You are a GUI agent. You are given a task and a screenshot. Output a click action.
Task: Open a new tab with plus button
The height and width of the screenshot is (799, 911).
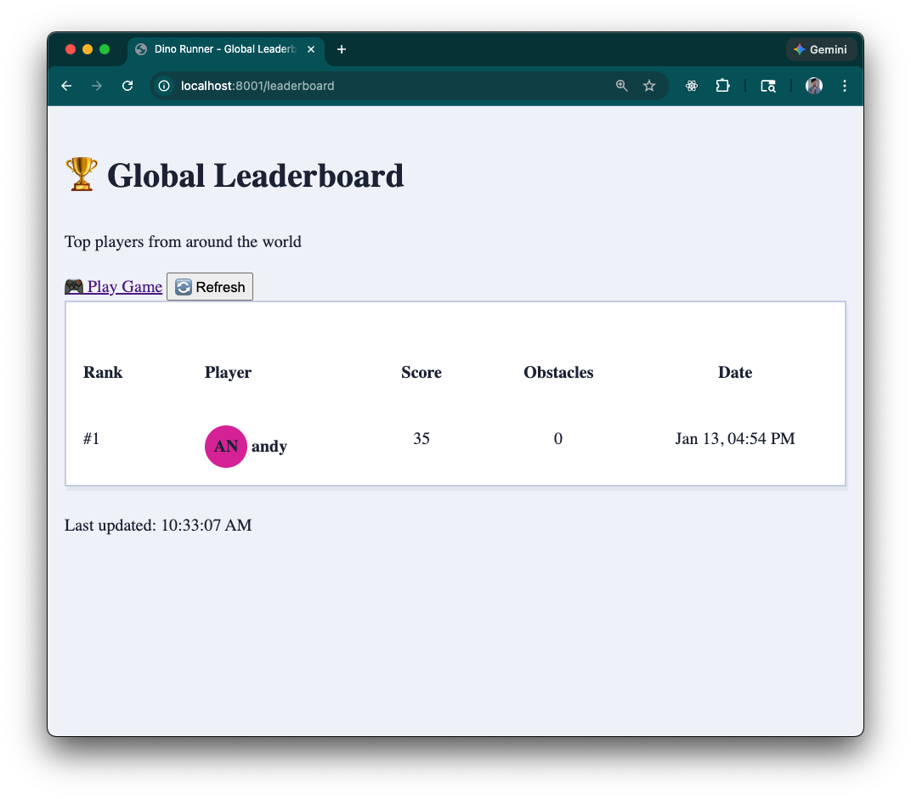tap(342, 49)
